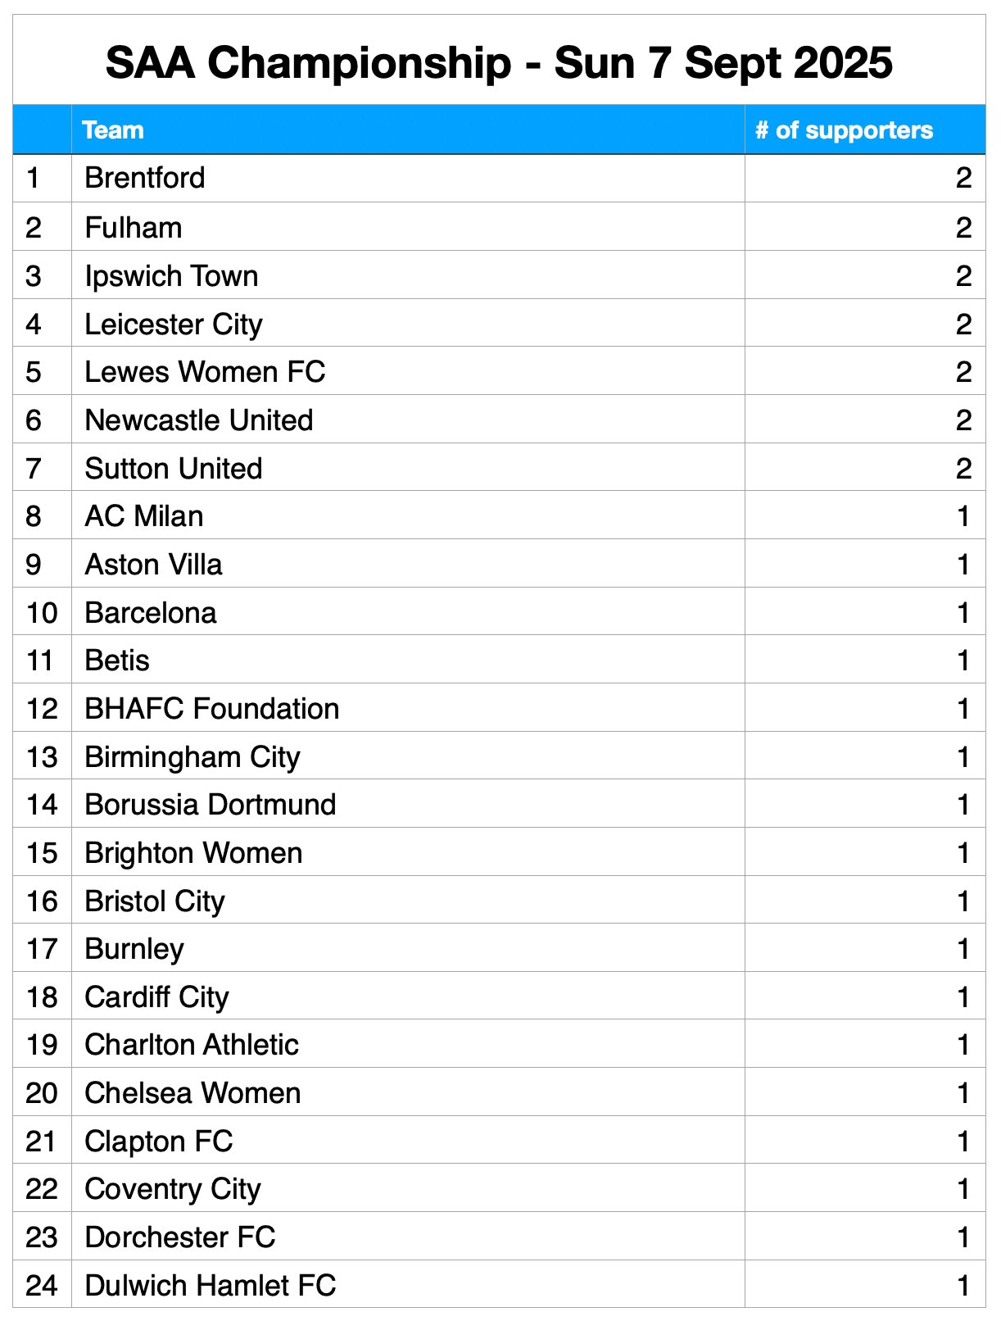The image size is (1001, 1321).
Task: Click the Lewes Women FC entry
Action: [x=205, y=372]
